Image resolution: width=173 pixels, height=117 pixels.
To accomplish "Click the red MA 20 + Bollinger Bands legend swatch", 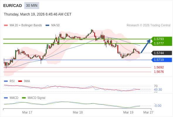I will pyautogui.click(x=6, y=25).
